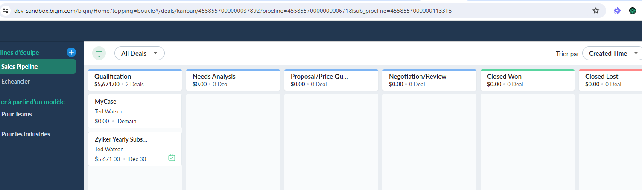
Task: Bookmark page with the star icon
Action: [596, 11]
